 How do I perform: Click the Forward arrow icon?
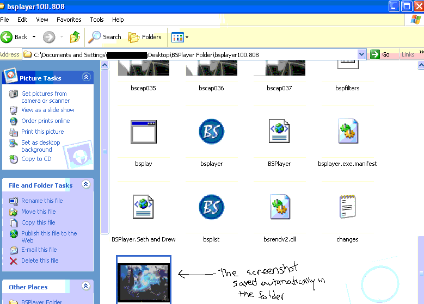pyautogui.click(x=49, y=37)
